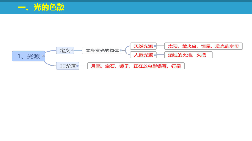Select the 非光源 node

[67, 66]
